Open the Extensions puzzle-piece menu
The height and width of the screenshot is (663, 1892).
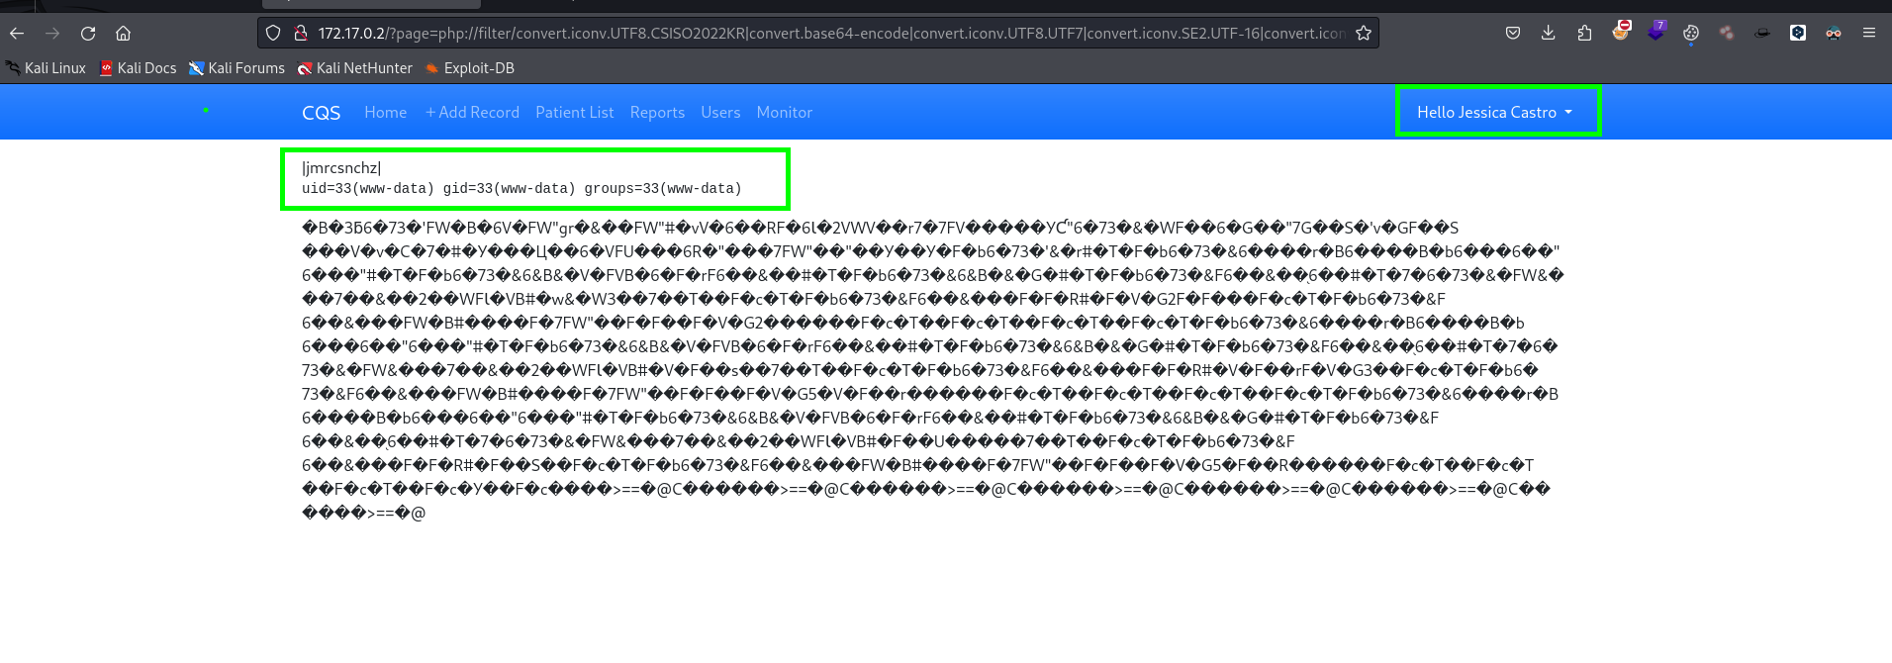pos(1584,34)
